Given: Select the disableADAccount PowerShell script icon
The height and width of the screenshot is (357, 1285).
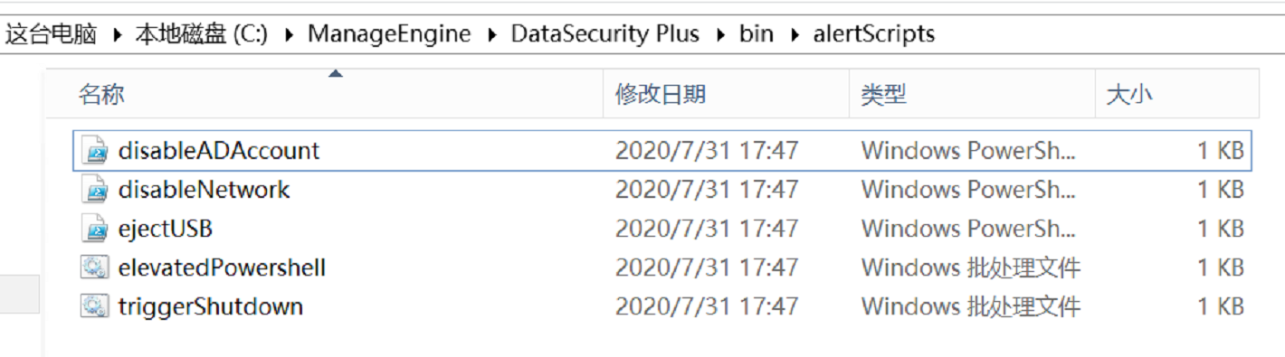Looking at the screenshot, I should [x=95, y=150].
